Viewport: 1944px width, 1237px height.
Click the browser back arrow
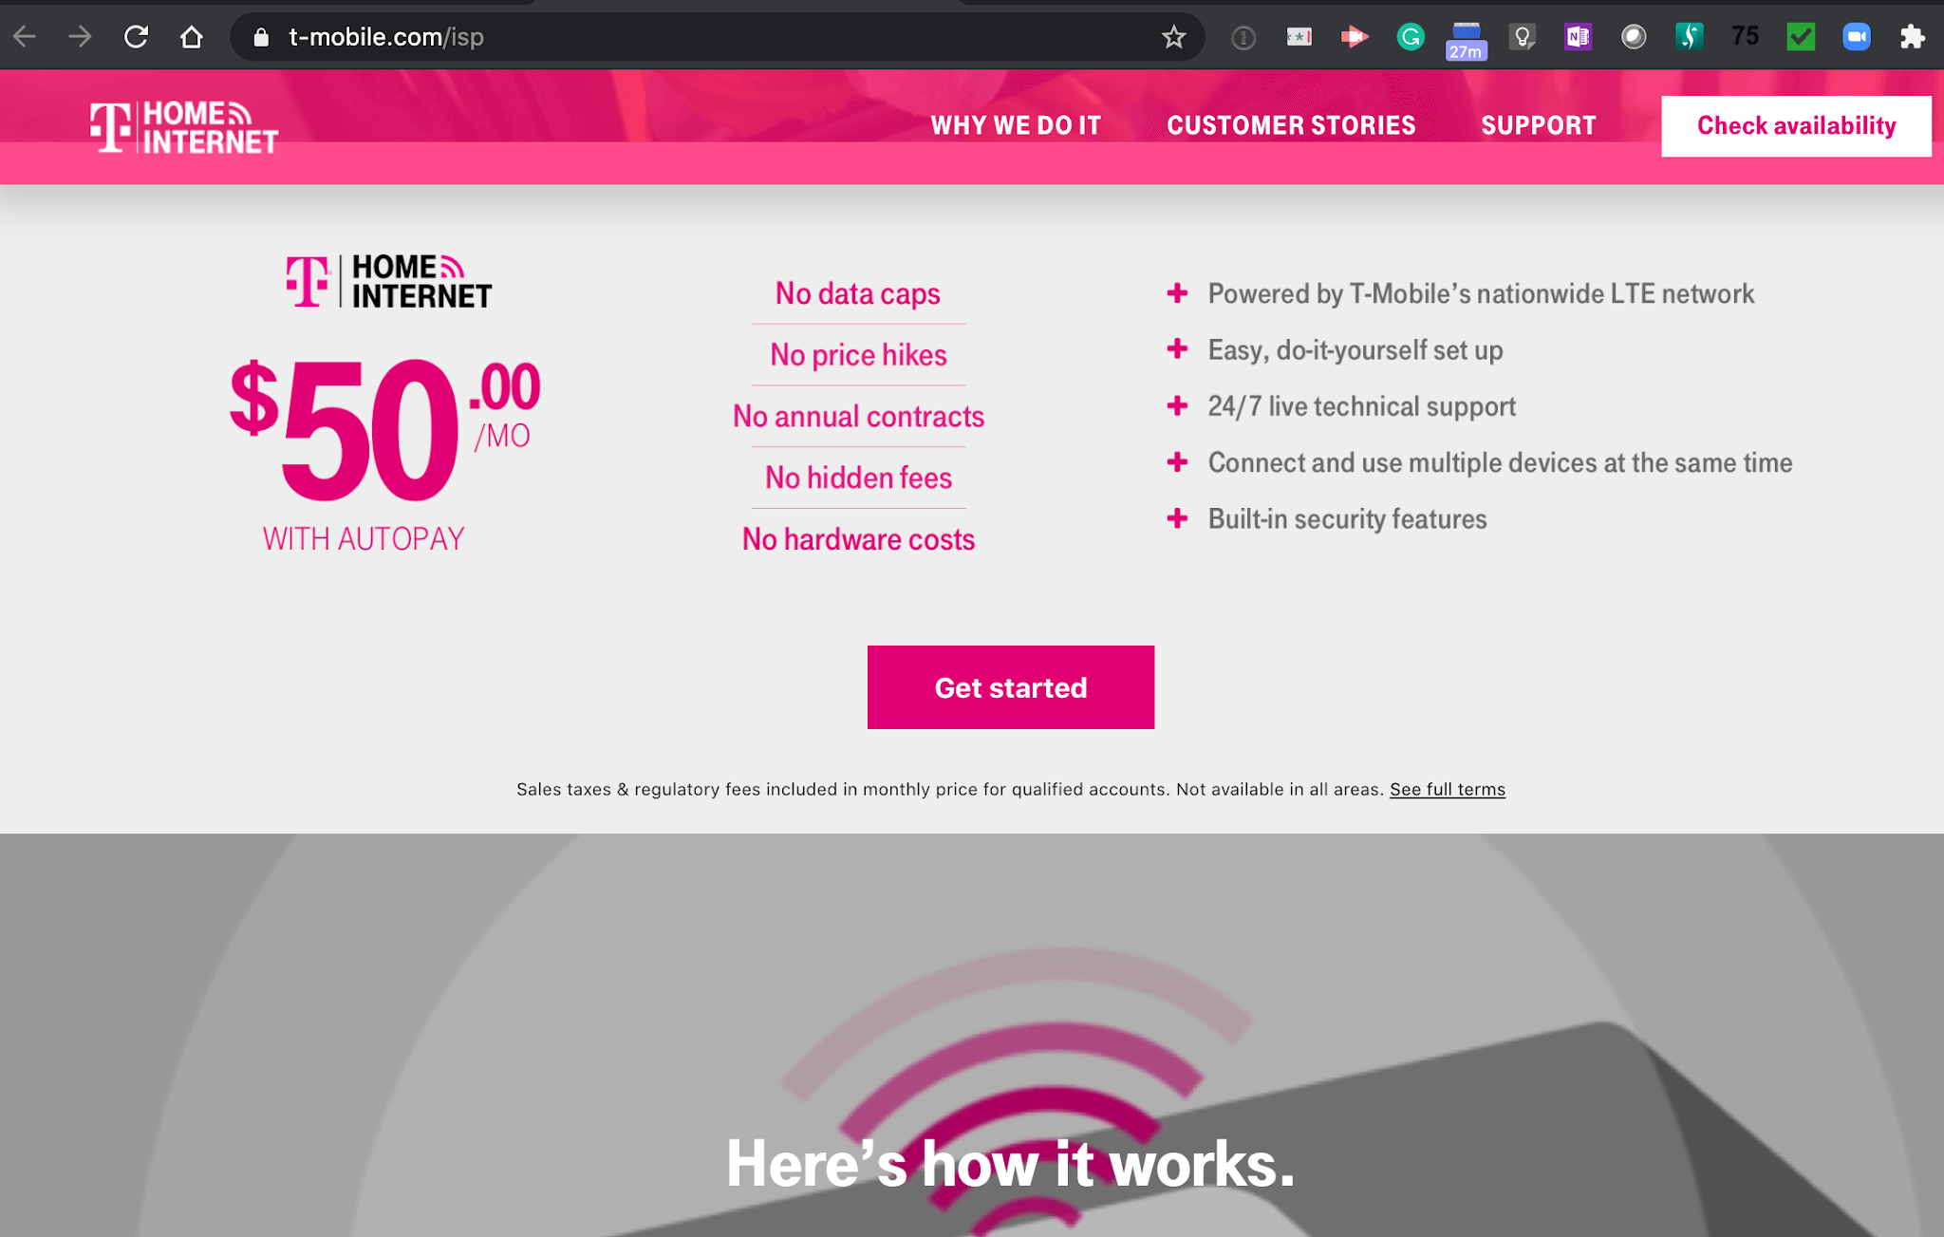coord(26,37)
